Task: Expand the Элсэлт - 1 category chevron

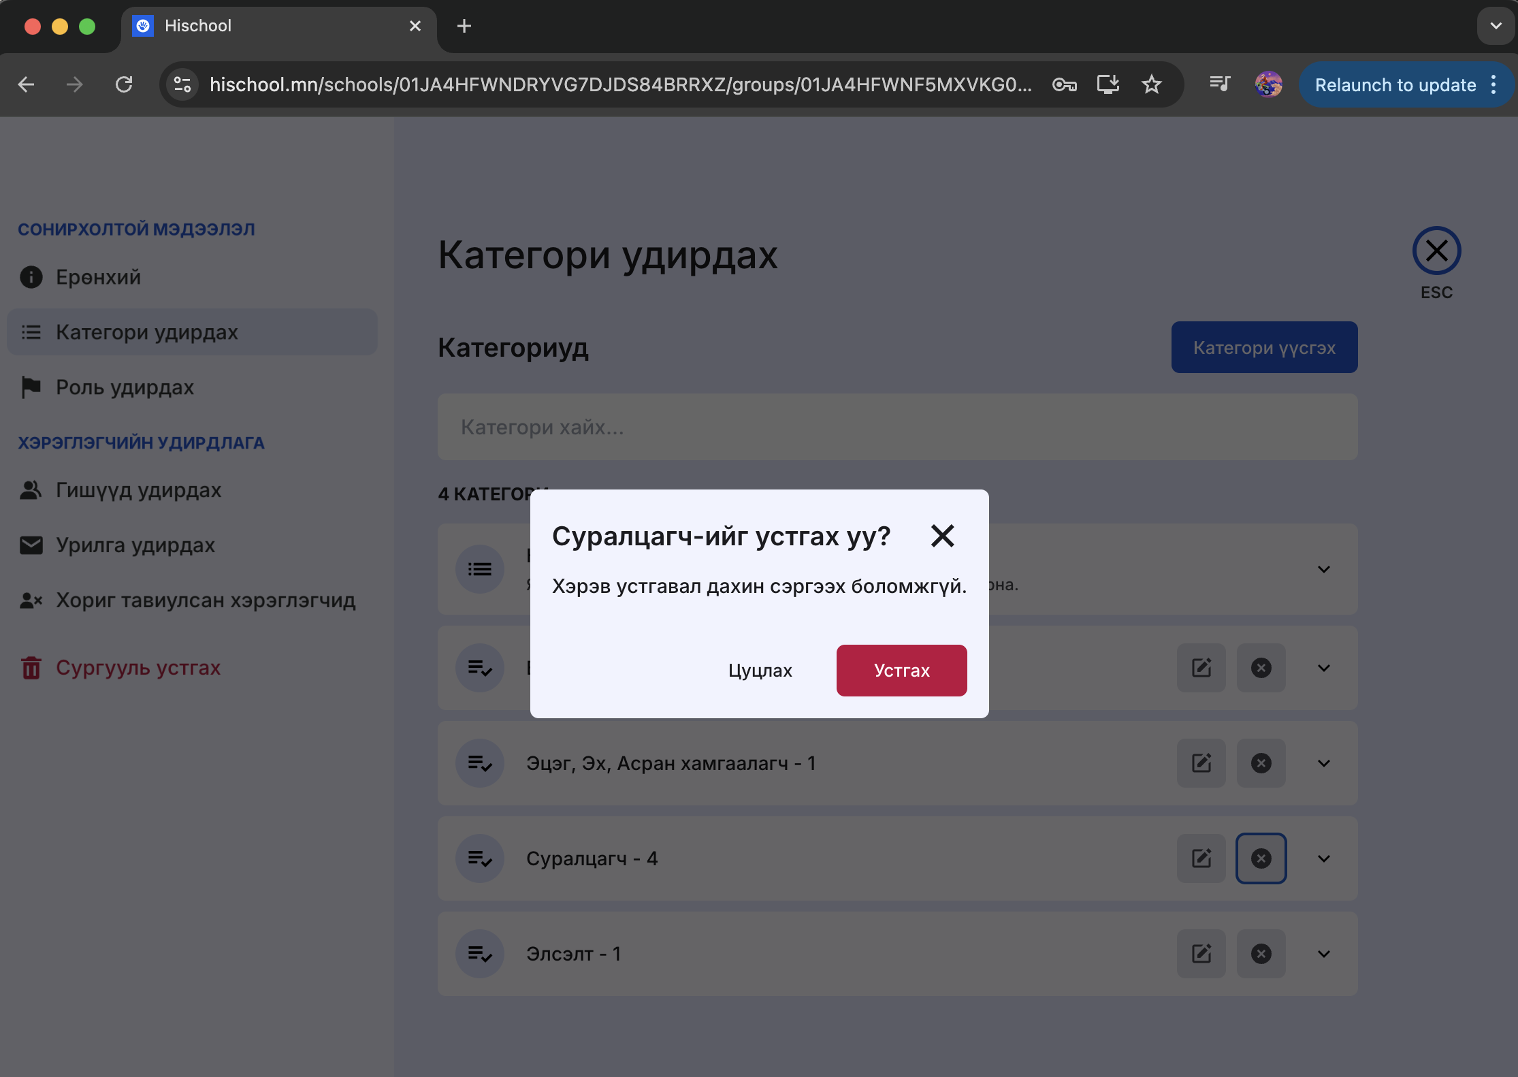Action: 1323,954
